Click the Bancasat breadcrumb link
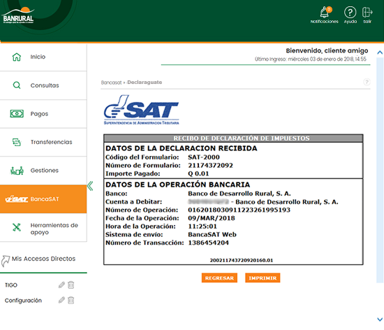The width and height of the screenshot is (384, 330). pyautogui.click(x=112, y=82)
